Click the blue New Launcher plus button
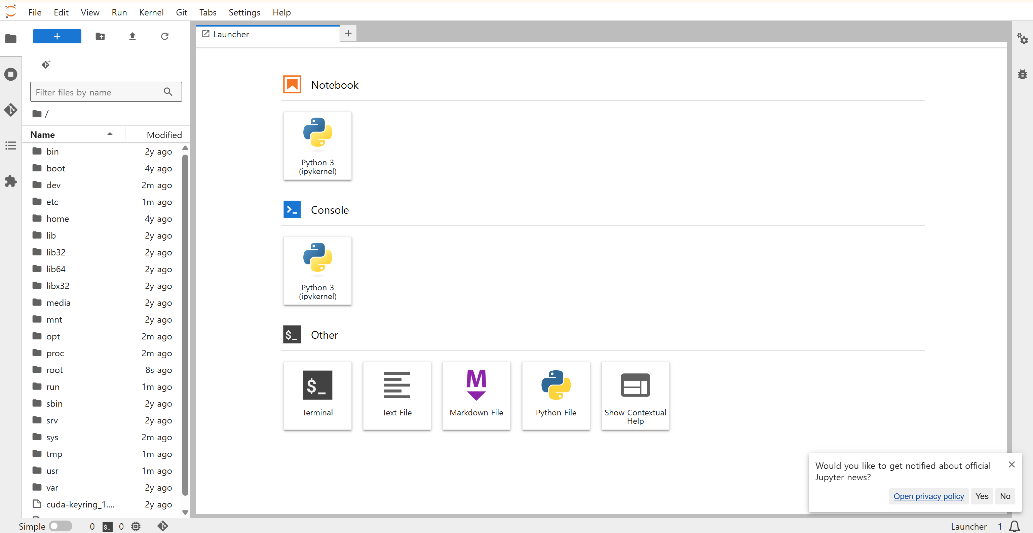The height and width of the screenshot is (533, 1033). coord(57,36)
